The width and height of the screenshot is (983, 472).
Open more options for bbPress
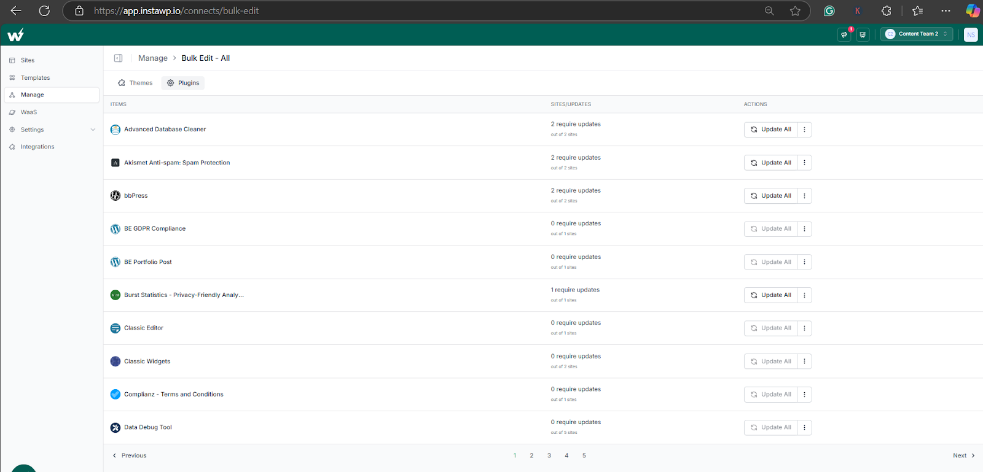pyautogui.click(x=804, y=196)
